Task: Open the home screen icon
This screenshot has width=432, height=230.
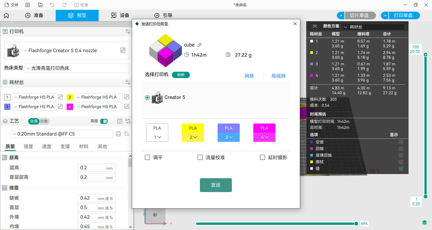Action: coord(6,15)
